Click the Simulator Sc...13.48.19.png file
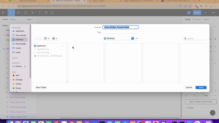The height and width of the screenshot is (123, 219). pyautogui.click(x=49, y=56)
